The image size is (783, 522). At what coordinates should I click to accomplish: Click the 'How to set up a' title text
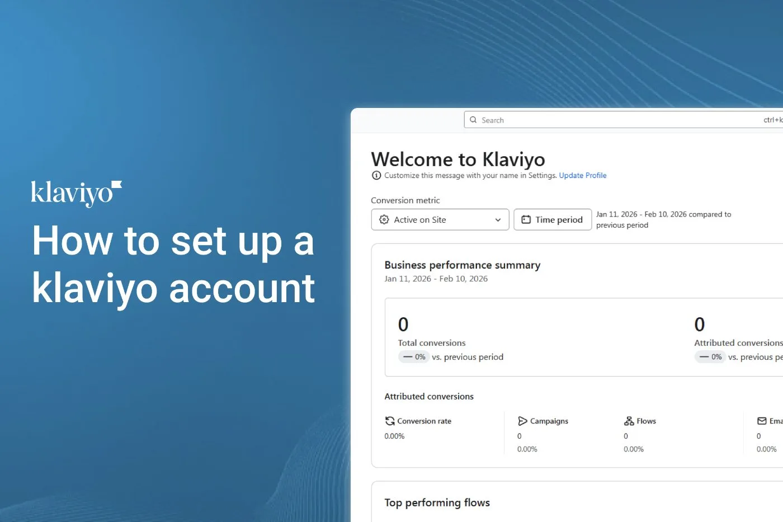(173, 241)
